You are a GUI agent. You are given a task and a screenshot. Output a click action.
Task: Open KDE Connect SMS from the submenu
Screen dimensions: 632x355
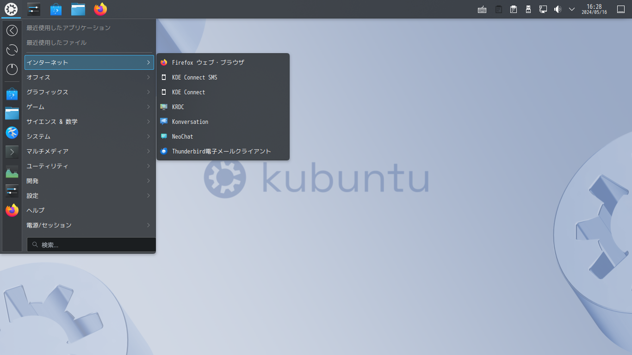(x=223, y=77)
